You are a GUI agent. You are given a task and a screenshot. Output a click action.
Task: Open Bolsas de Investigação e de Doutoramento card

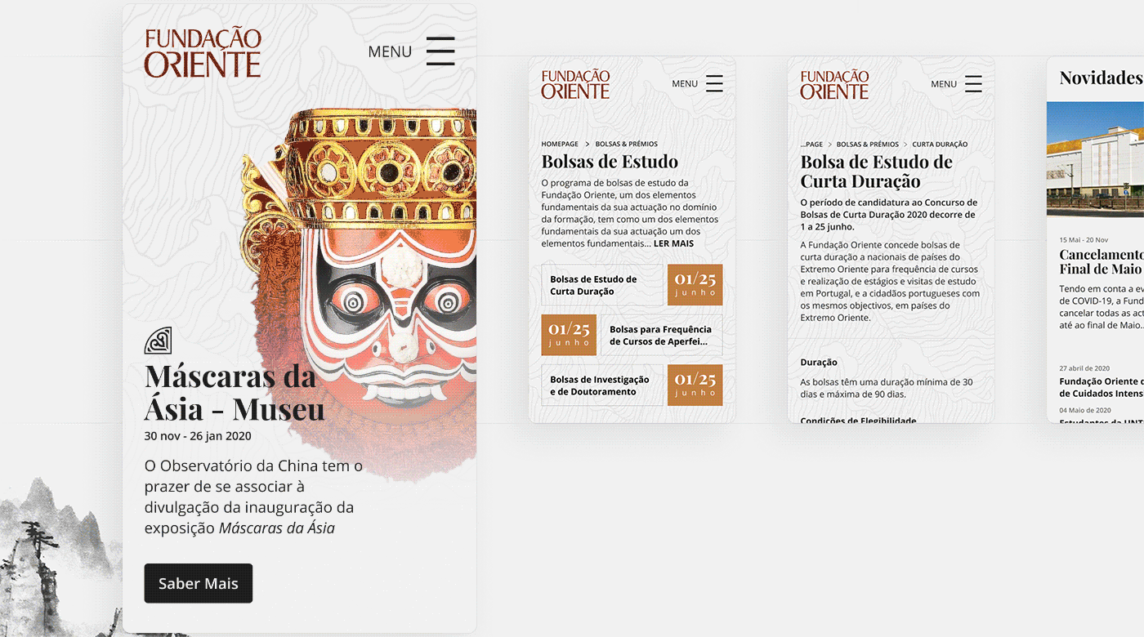[602, 385]
